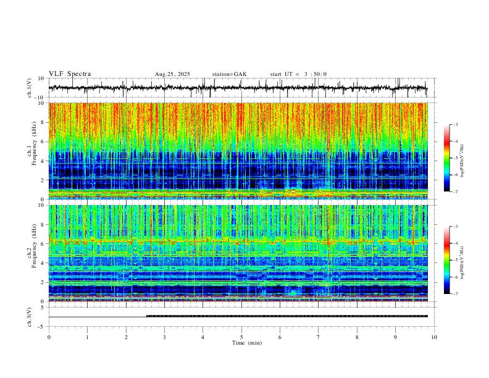Click the ch.1 'Frequency (kHz)' axis label

35,144
